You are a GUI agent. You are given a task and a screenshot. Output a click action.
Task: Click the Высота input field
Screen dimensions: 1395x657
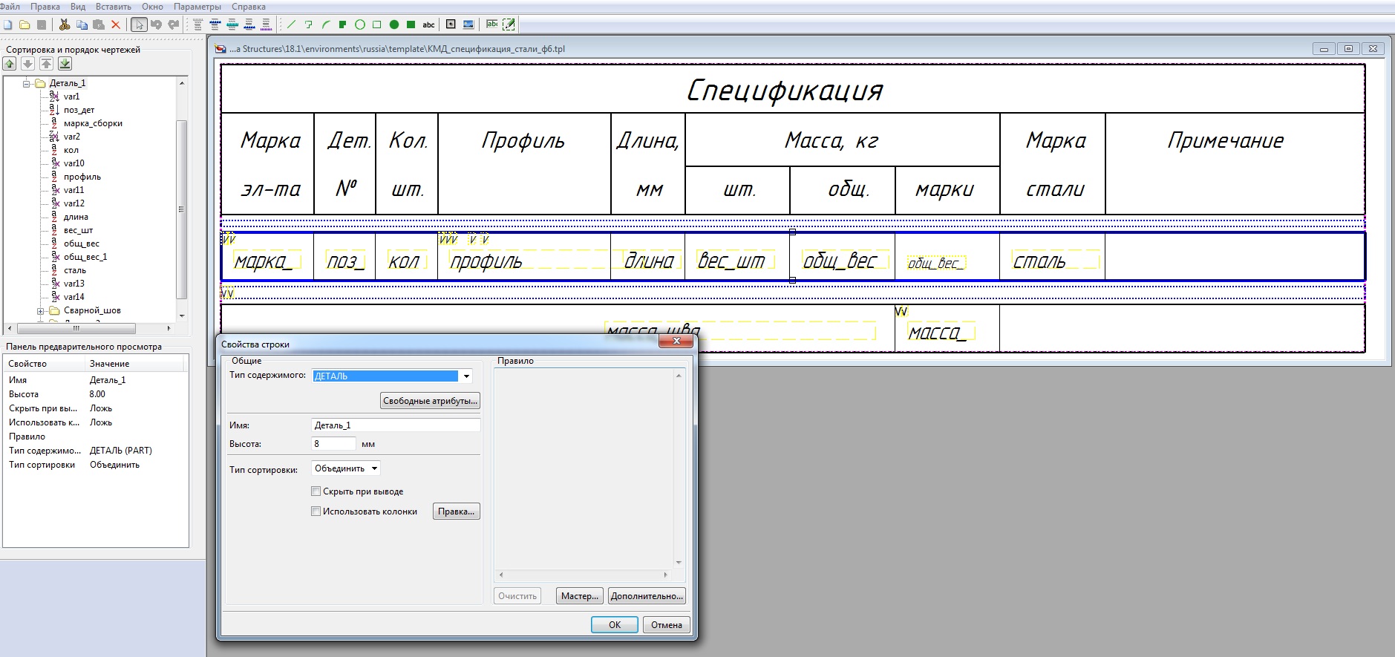333,444
